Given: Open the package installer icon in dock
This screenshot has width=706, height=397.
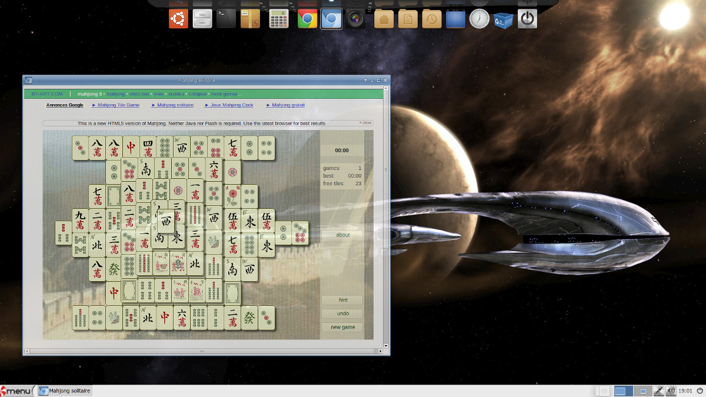Looking at the screenshot, I should (x=250, y=19).
